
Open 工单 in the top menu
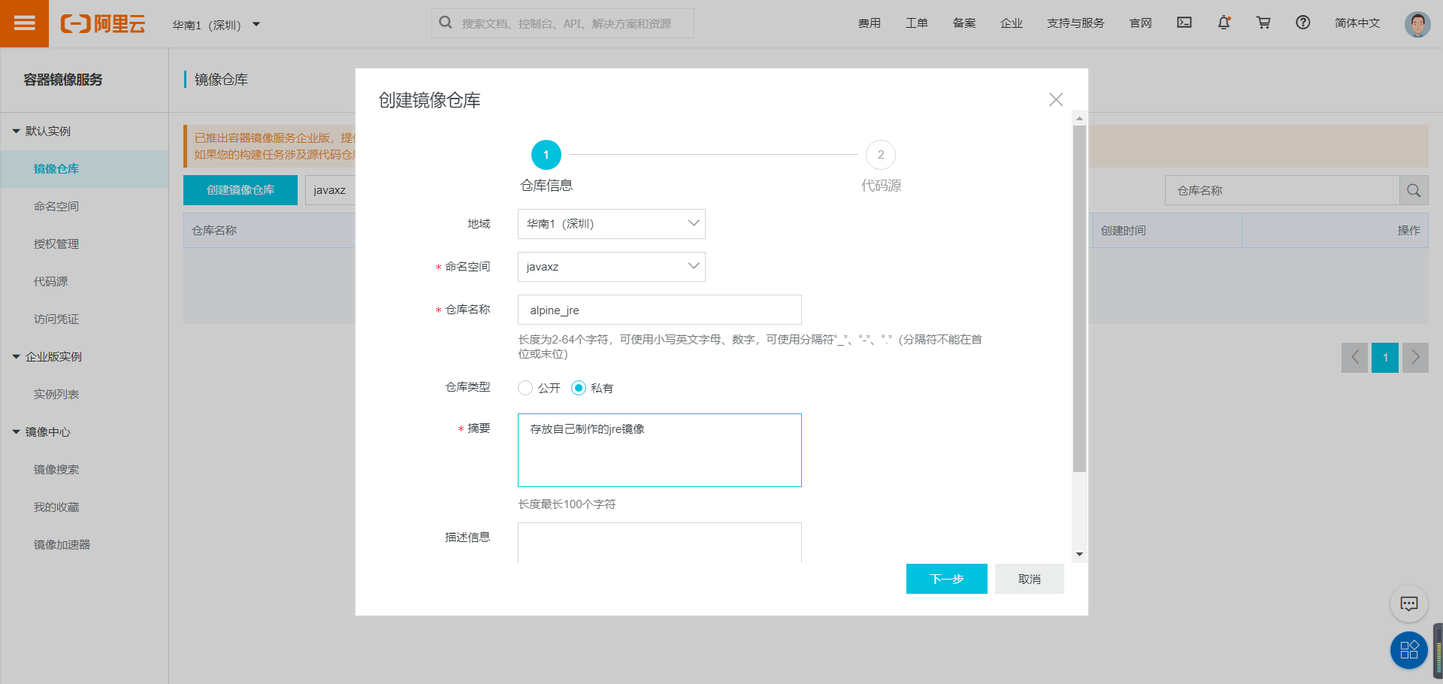tap(917, 23)
